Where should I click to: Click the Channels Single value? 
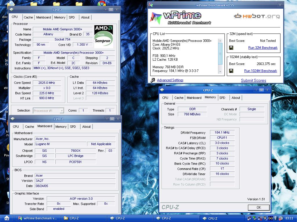pos(252,109)
